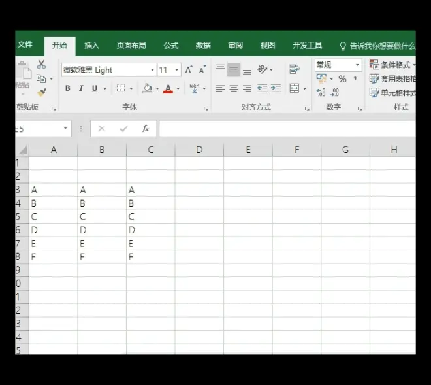Expand the number format 常规 dropdown

[x=357, y=65]
